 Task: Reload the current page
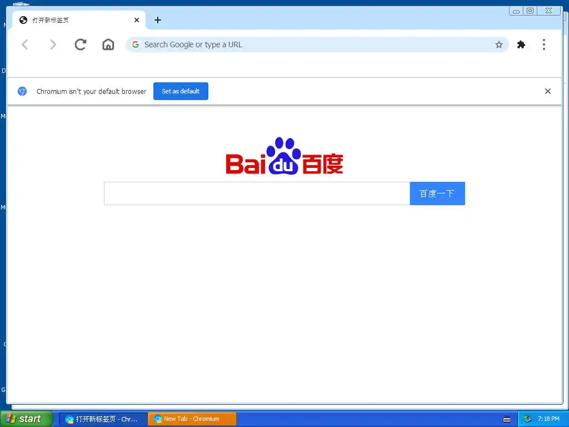tap(80, 44)
